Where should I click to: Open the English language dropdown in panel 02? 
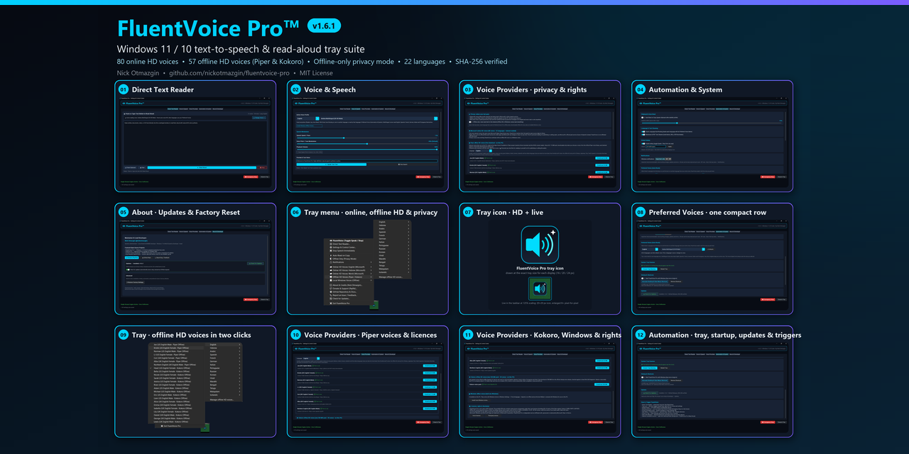[x=308, y=118]
